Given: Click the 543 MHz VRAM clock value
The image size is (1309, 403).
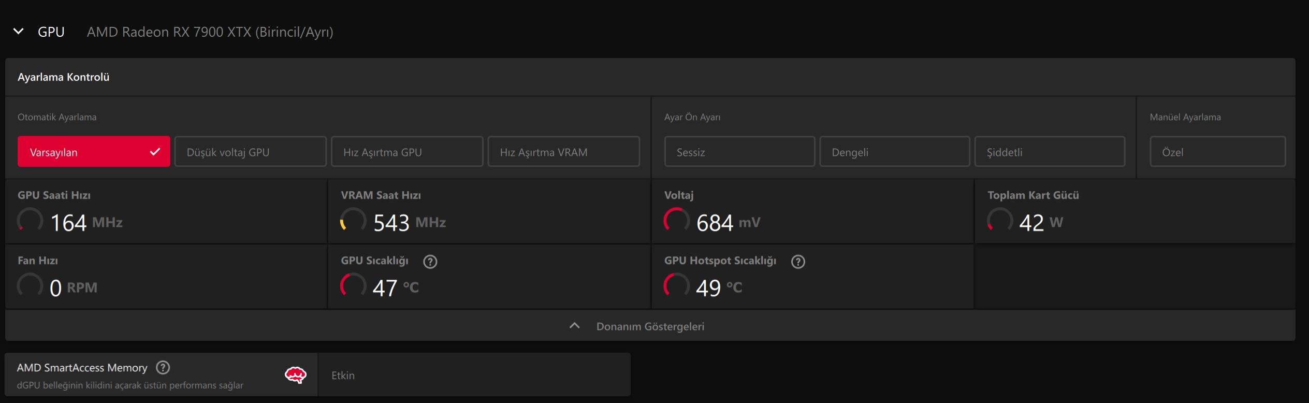Looking at the screenshot, I should [x=410, y=222].
